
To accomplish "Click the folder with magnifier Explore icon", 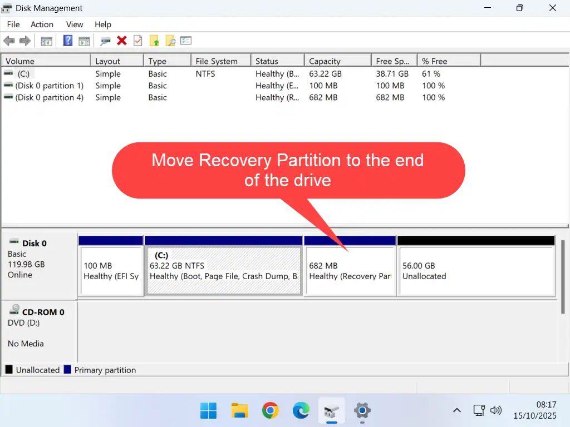I will click(x=170, y=41).
